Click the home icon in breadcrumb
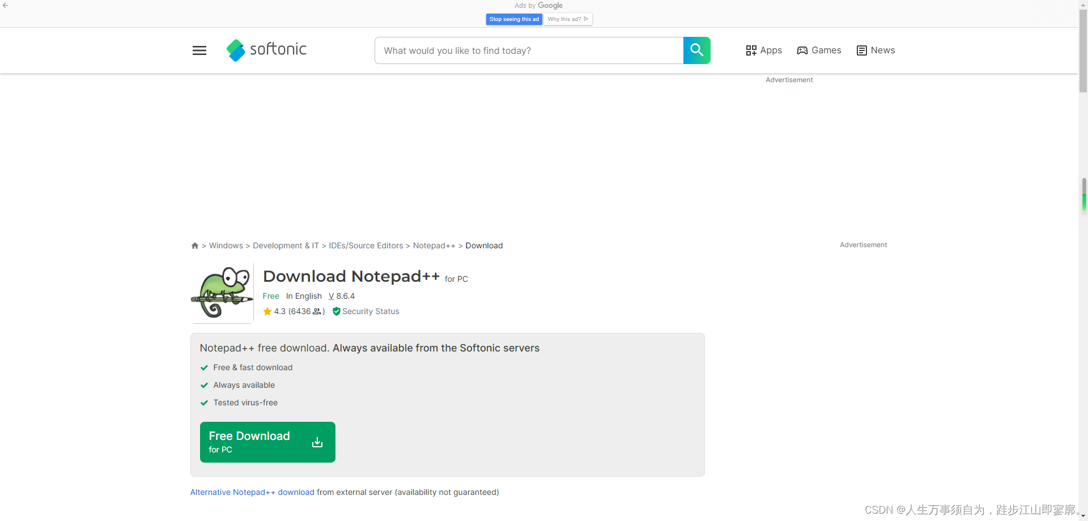Image resolution: width=1088 pixels, height=521 pixels. [x=195, y=245]
